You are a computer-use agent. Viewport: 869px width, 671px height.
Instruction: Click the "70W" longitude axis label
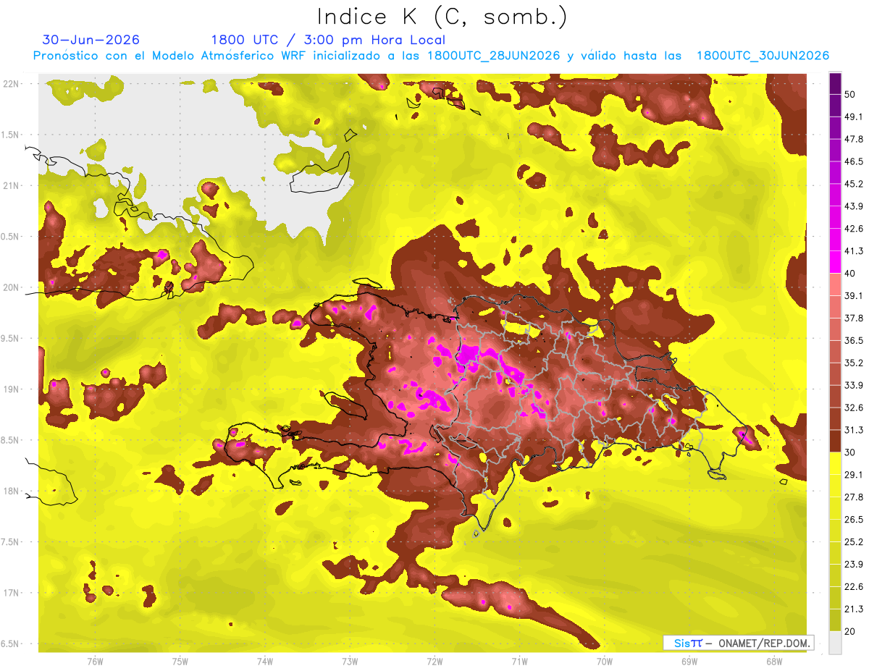coord(604,662)
